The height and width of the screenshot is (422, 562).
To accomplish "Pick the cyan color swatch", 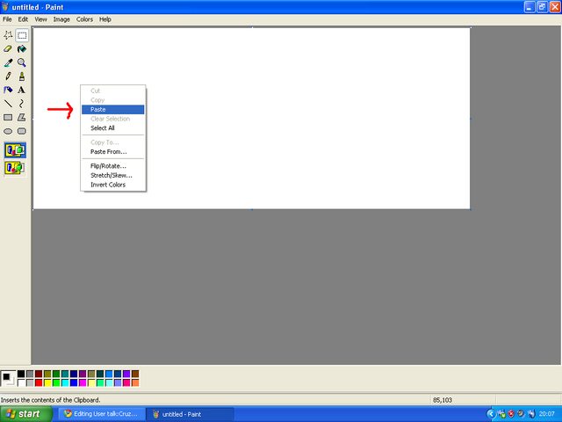I will coord(65,383).
